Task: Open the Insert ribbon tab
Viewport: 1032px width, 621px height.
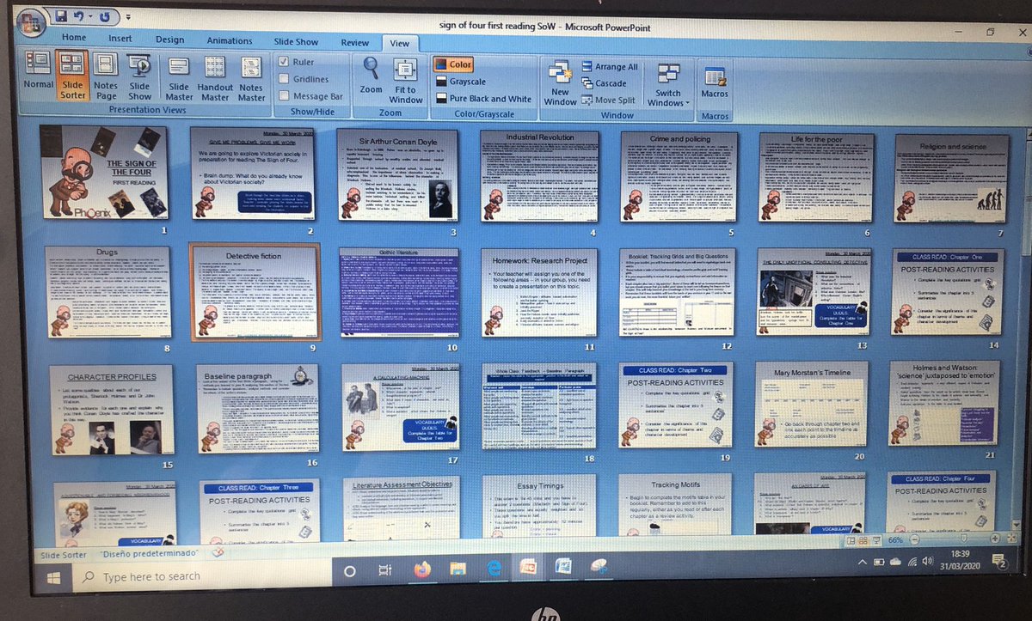Action: coord(120,38)
